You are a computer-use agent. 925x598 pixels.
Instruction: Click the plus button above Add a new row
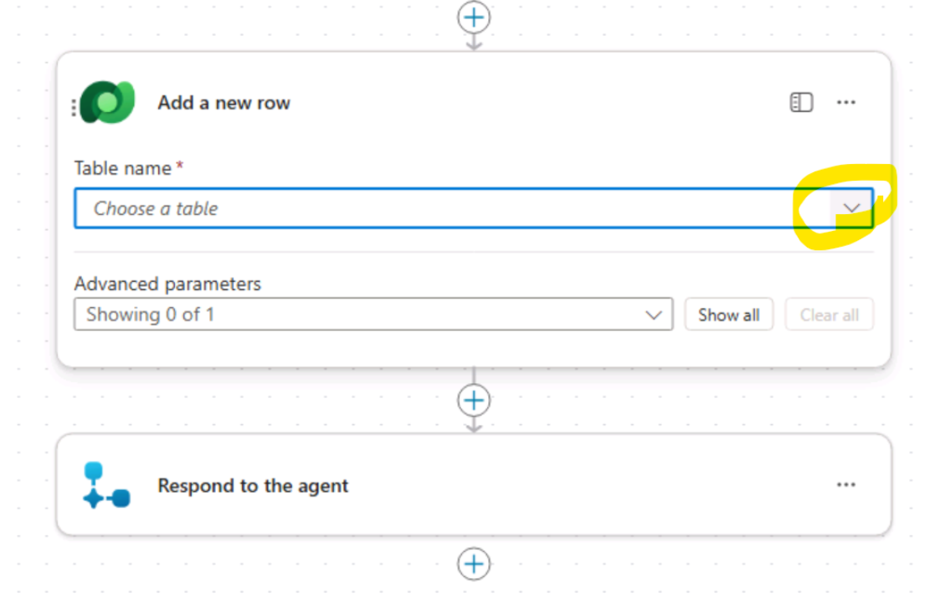pos(474,17)
